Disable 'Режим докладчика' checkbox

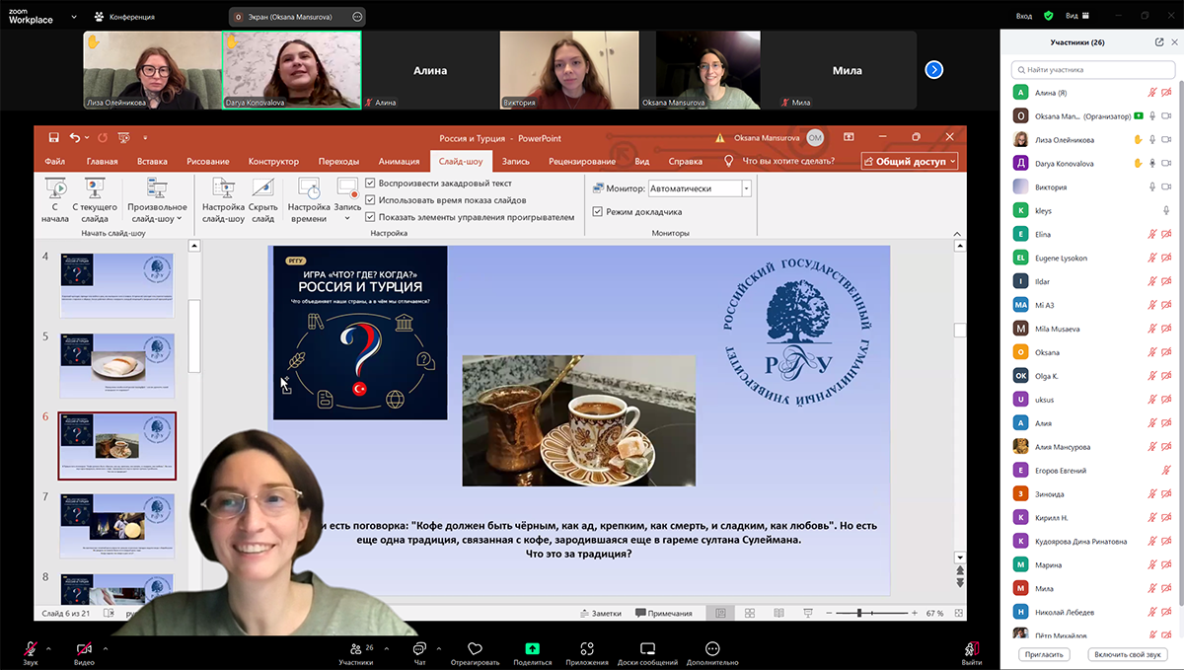[598, 212]
